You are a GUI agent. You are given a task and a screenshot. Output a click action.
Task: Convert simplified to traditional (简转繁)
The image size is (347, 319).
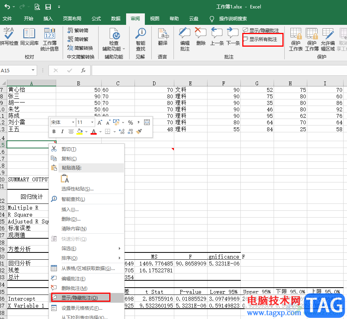pyautogui.click(x=78, y=39)
